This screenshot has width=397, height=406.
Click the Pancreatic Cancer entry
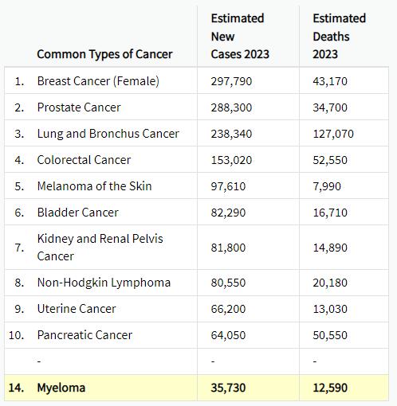click(85, 335)
